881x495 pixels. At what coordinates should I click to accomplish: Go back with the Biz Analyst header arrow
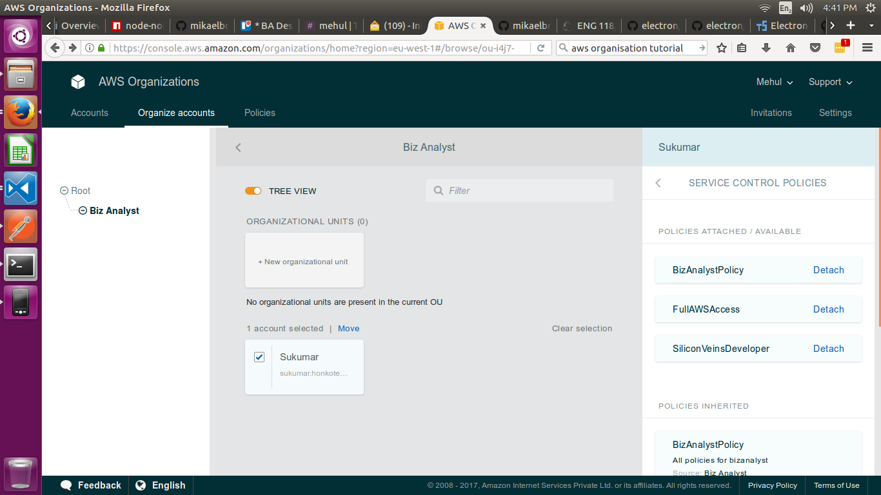pos(238,148)
